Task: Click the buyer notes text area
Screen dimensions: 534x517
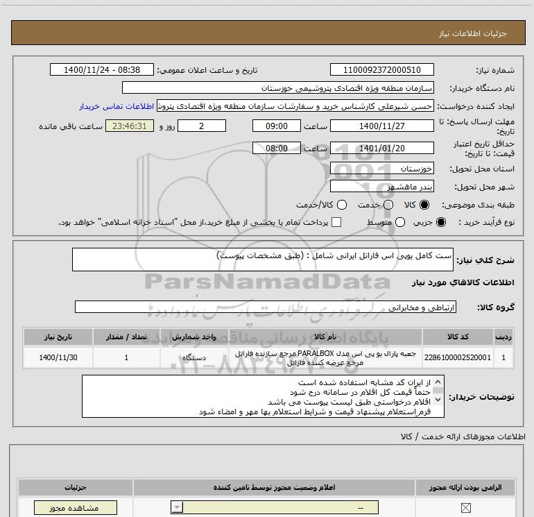Action: pos(263,396)
